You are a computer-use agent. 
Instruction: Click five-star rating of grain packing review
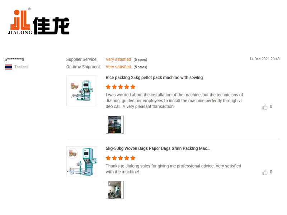coord(121,158)
